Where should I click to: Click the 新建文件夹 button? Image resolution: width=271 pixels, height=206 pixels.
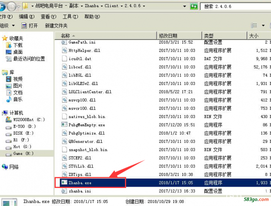click(56, 26)
